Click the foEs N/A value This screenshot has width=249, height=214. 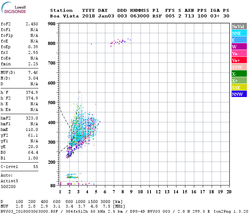tap(34, 58)
